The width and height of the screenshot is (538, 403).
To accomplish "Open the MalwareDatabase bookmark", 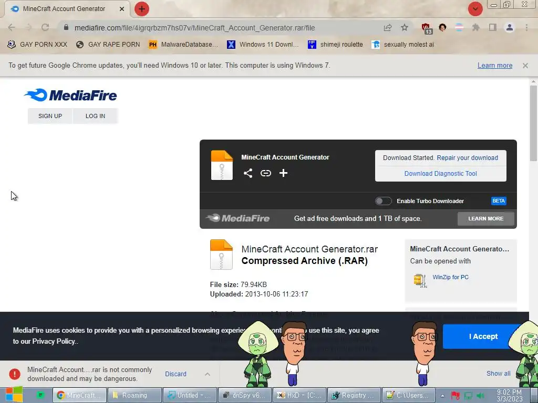I will click(183, 45).
